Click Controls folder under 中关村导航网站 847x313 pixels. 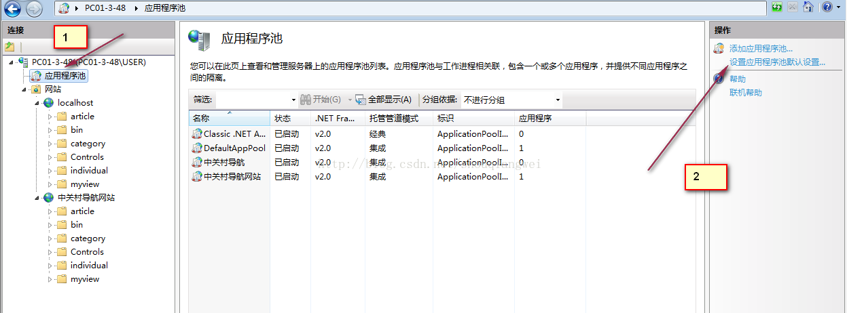(x=87, y=252)
